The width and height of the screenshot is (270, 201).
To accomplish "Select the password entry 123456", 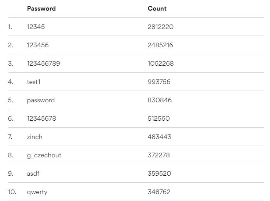I will click(38, 45).
